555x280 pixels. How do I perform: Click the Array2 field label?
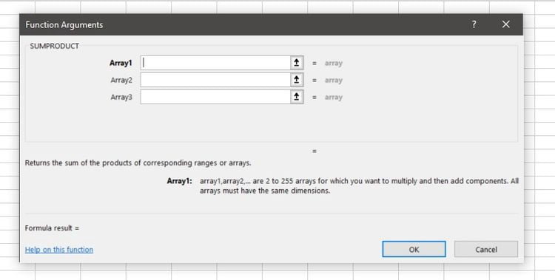tap(121, 80)
